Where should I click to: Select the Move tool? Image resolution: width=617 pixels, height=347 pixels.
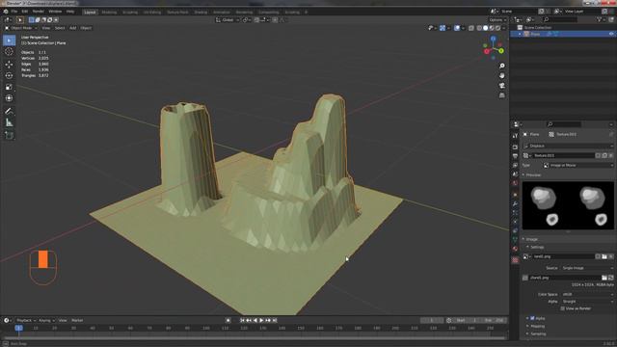pos(9,65)
